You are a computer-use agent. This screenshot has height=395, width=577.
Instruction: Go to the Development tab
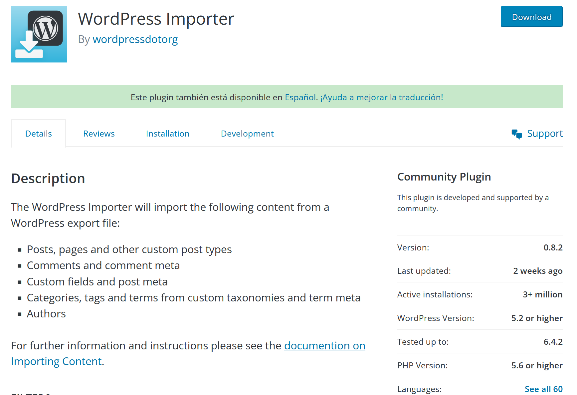[x=247, y=134]
